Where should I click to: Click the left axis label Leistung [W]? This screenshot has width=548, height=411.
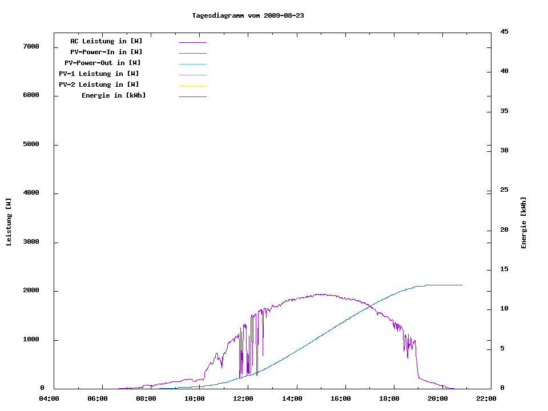(9, 222)
